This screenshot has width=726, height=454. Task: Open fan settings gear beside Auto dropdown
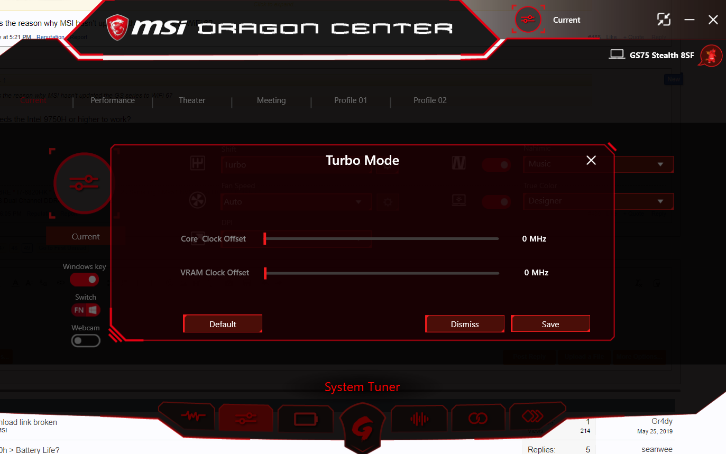(x=388, y=201)
